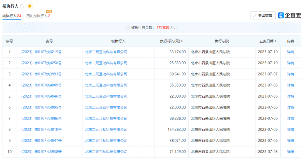
Task: Open case (2023)京0107执3938号
Action: pyautogui.click(x=41, y=152)
